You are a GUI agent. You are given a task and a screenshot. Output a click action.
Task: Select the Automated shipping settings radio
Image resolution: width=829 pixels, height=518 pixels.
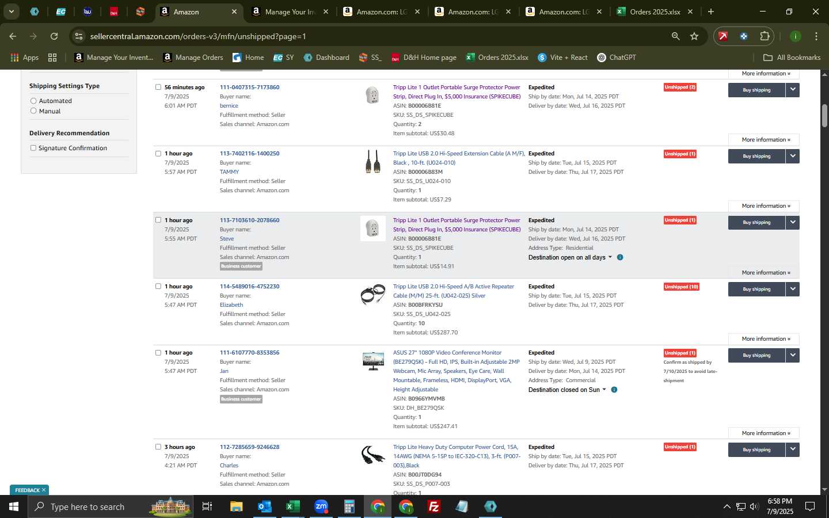33,101
